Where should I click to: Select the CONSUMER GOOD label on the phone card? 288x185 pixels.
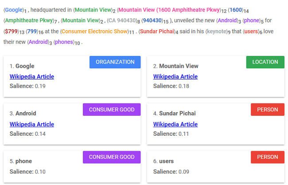click(112, 157)
